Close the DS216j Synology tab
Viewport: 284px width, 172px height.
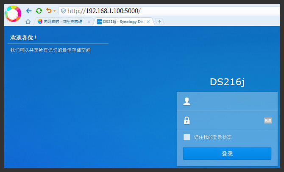coord(148,22)
